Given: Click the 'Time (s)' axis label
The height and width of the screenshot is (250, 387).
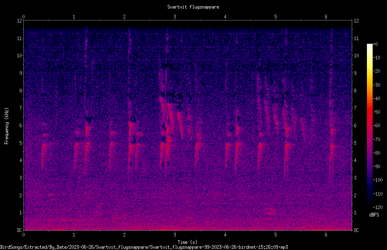Looking at the screenshot, I should click(x=188, y=242).
